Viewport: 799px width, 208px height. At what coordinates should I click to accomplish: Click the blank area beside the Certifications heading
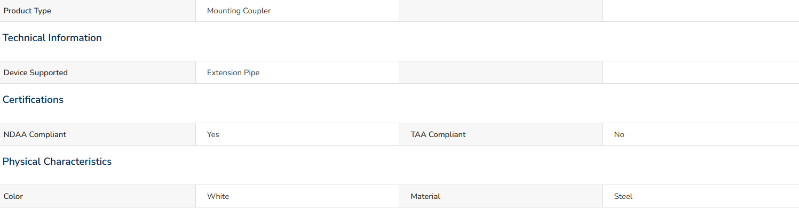point(431,100)
